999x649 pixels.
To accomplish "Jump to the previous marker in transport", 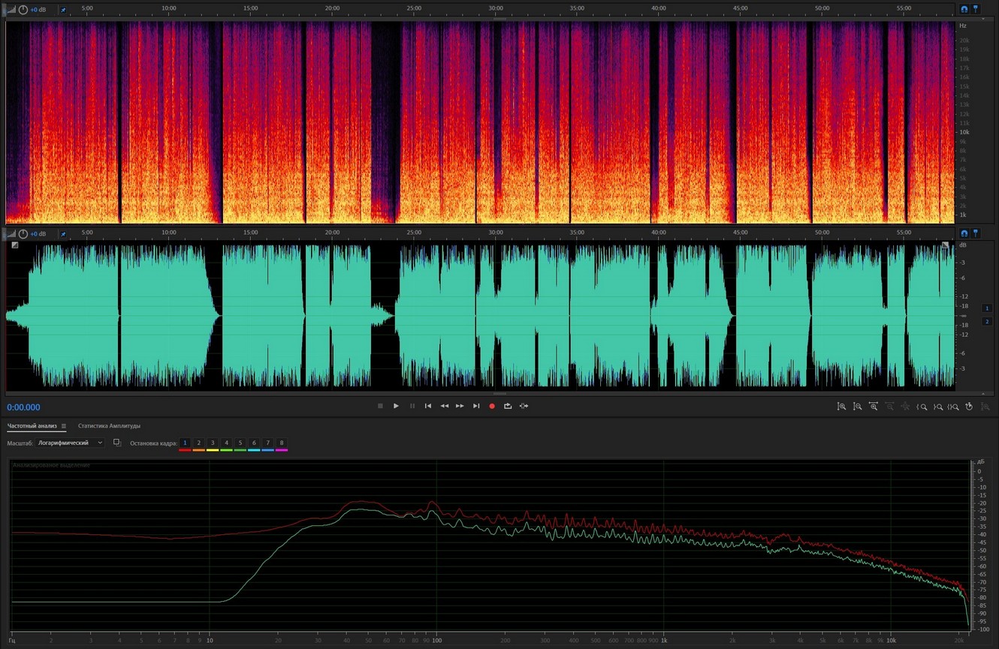I will (x=428, y=406).
